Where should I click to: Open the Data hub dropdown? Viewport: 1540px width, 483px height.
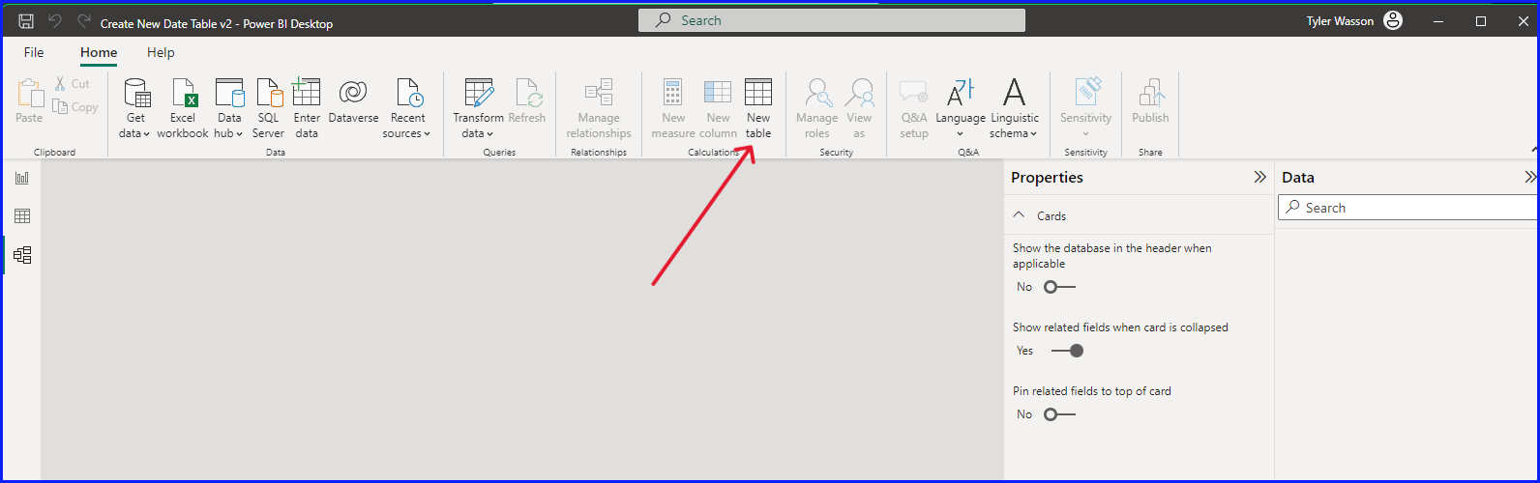click(x=229, y=108)
